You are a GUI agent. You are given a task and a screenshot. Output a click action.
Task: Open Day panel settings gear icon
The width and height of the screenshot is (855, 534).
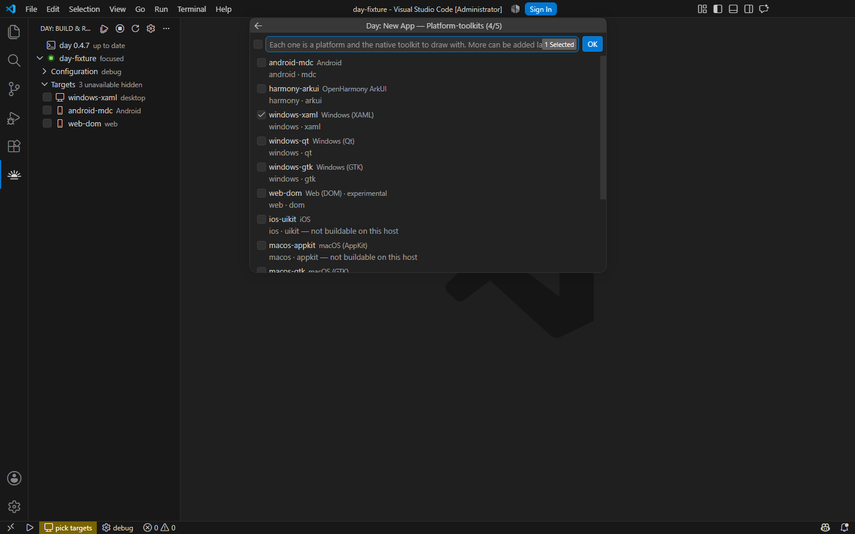coord(151,28)
